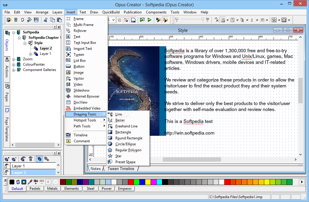Click the first star style icon

click(274, 20)
